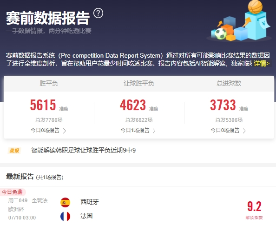View 今日1场报告 under 让球胜平负

pos(135,130)
